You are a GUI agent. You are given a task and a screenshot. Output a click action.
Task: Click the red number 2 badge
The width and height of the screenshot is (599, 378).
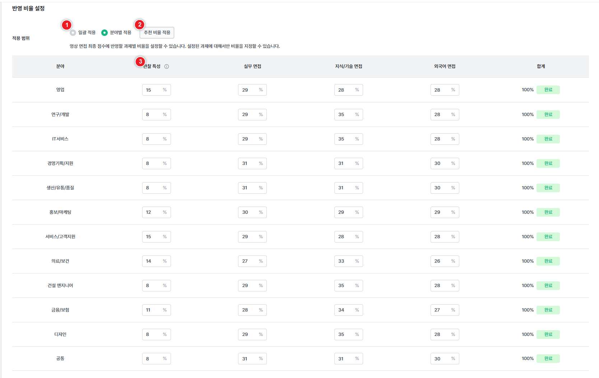(x=139, y=25)
